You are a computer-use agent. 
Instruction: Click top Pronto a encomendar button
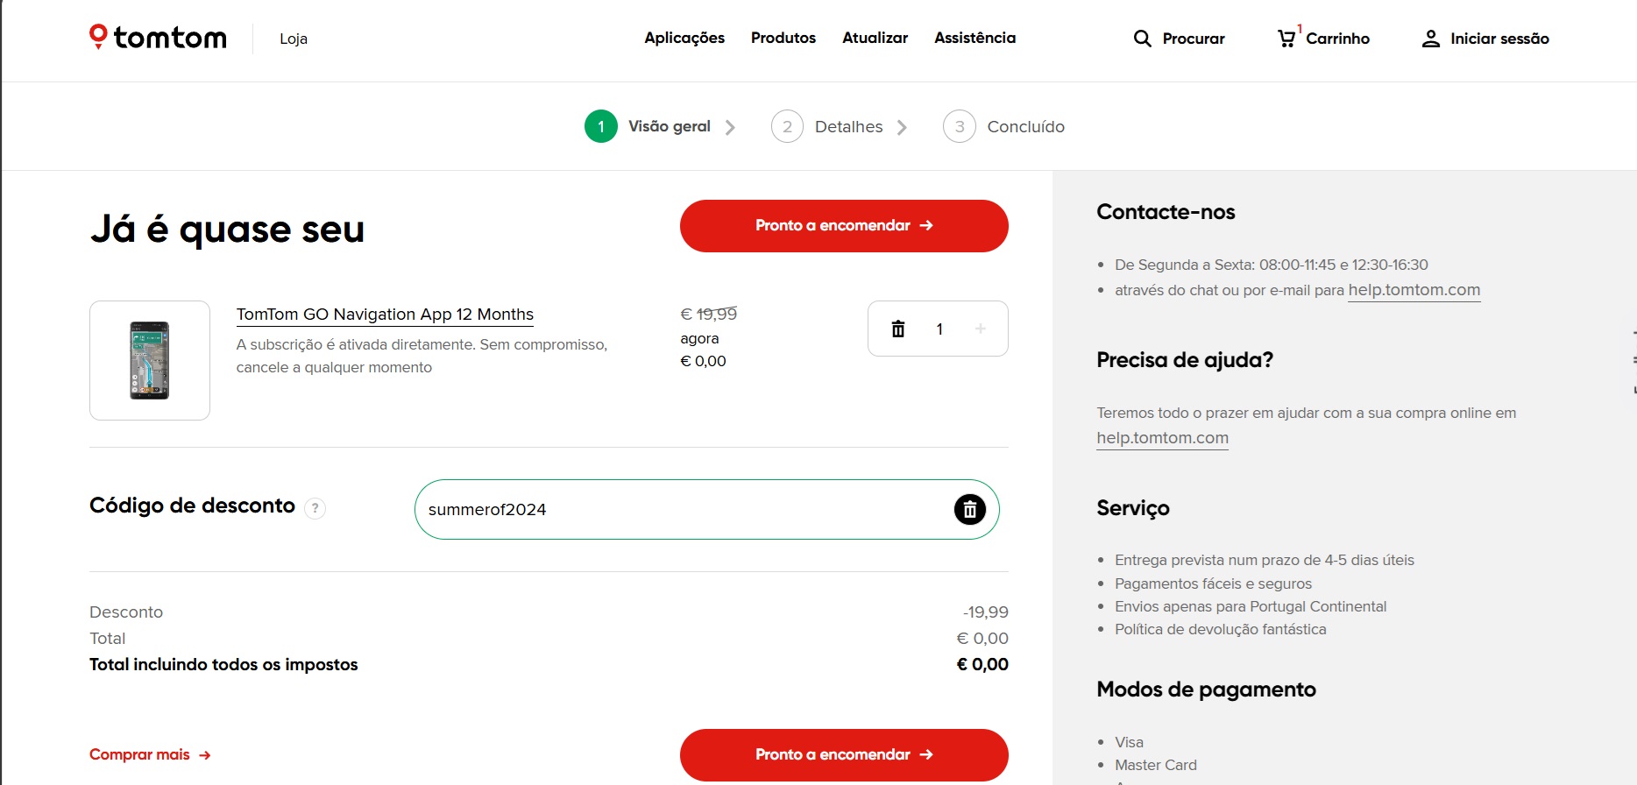844,226
